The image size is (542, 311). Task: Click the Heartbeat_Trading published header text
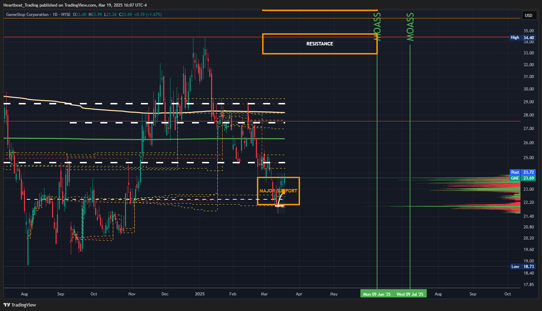(x=75, y=5)
